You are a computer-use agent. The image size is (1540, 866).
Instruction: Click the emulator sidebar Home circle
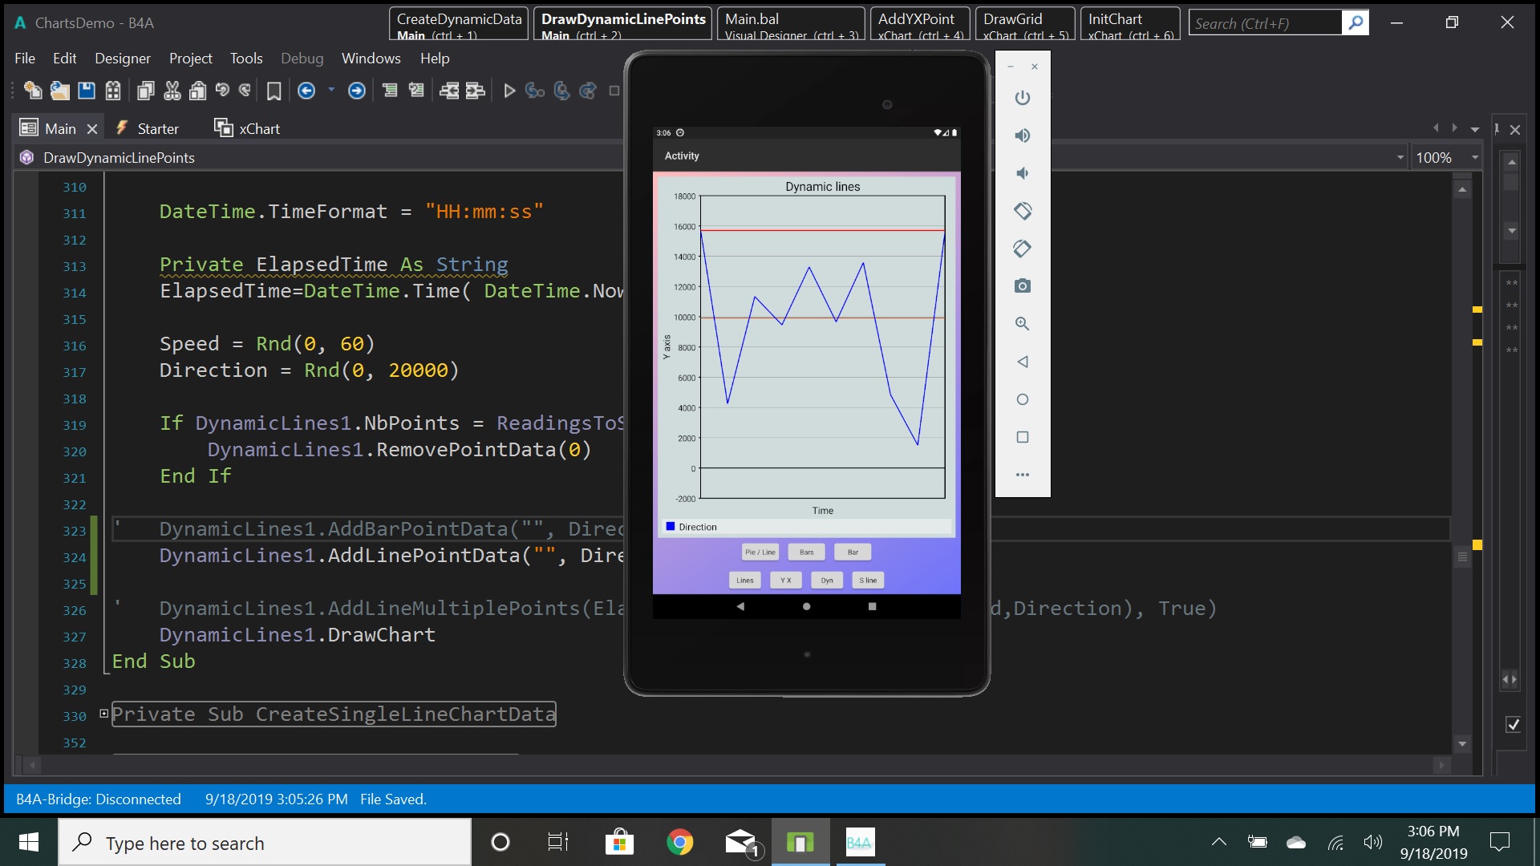(1022, 399)
